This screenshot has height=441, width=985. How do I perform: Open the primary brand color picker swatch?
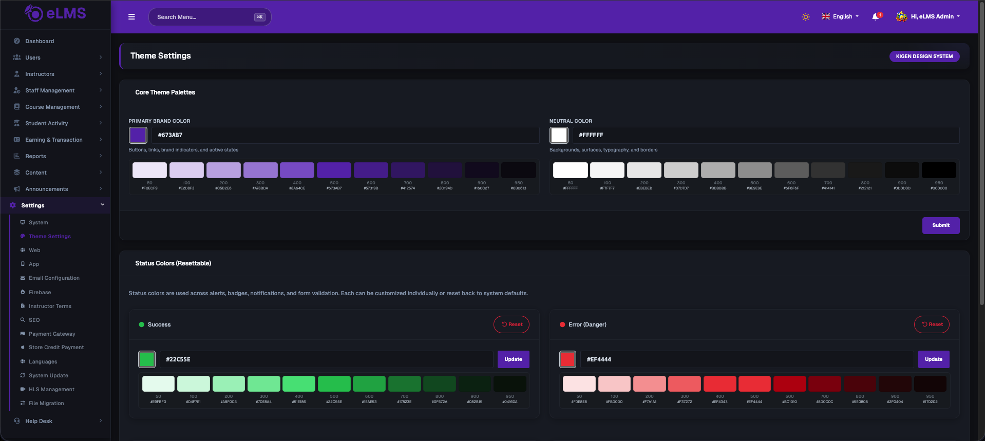pos(138,135)
